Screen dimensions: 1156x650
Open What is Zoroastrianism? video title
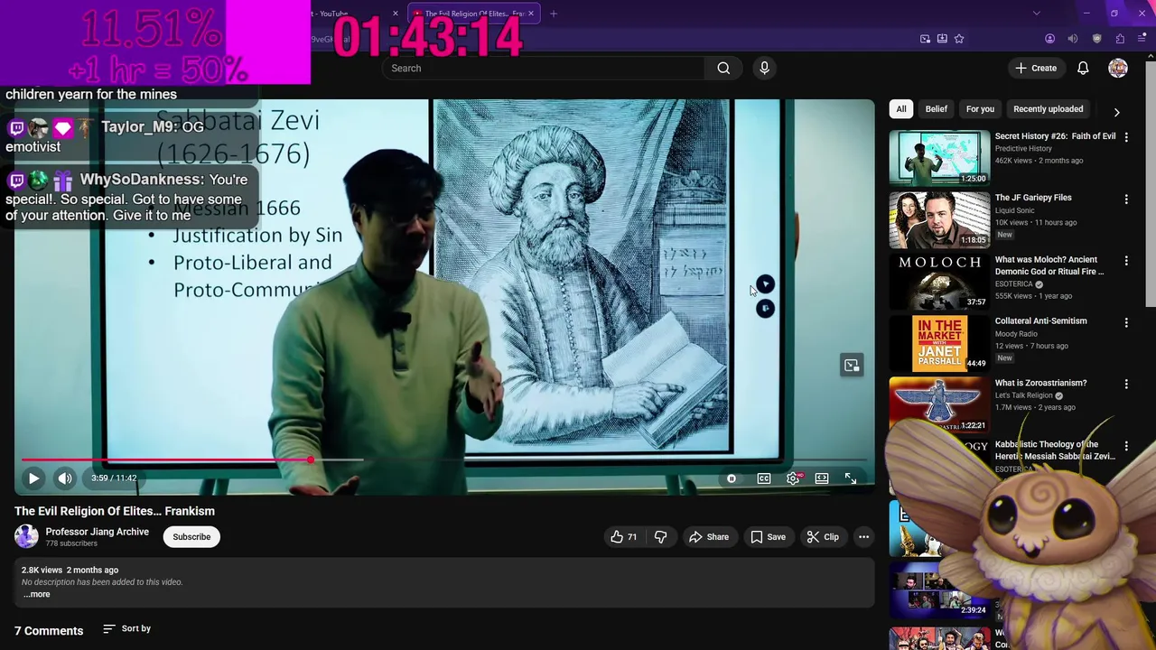point(1040,383)
